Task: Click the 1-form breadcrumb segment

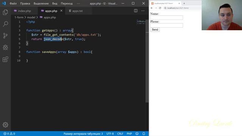Action: (x=19, y=17)
